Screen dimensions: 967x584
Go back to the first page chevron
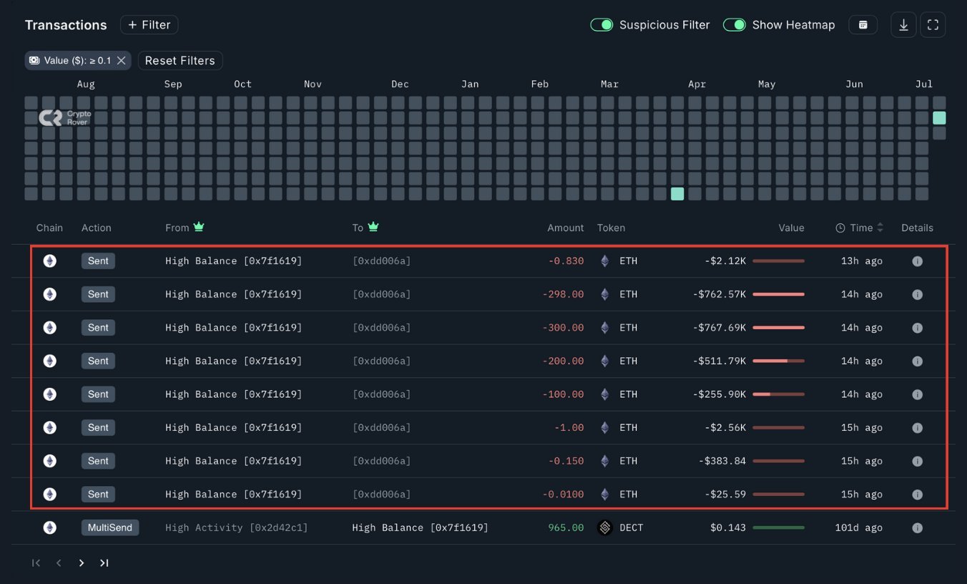36,563
